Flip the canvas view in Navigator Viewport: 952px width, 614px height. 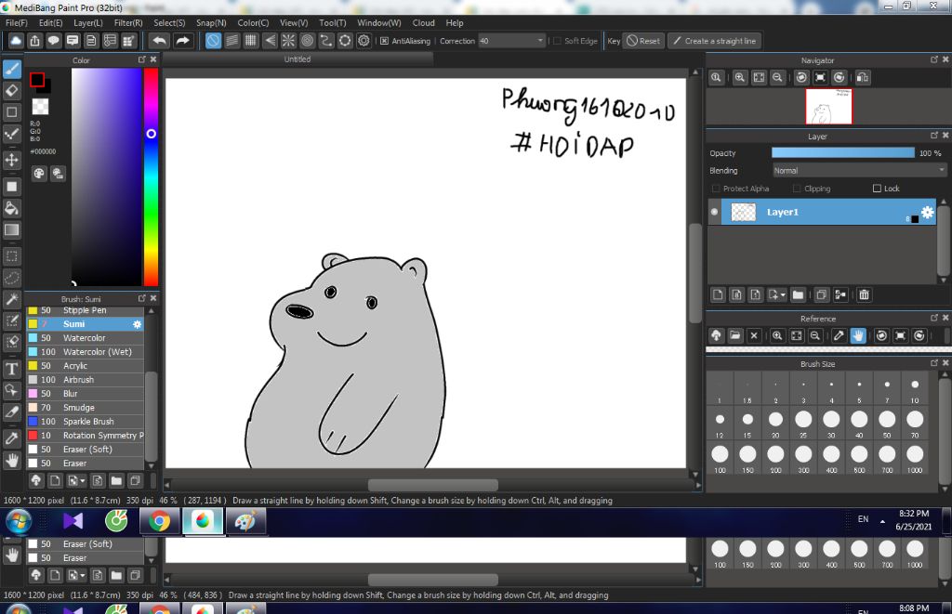click(x=863, y=78)
